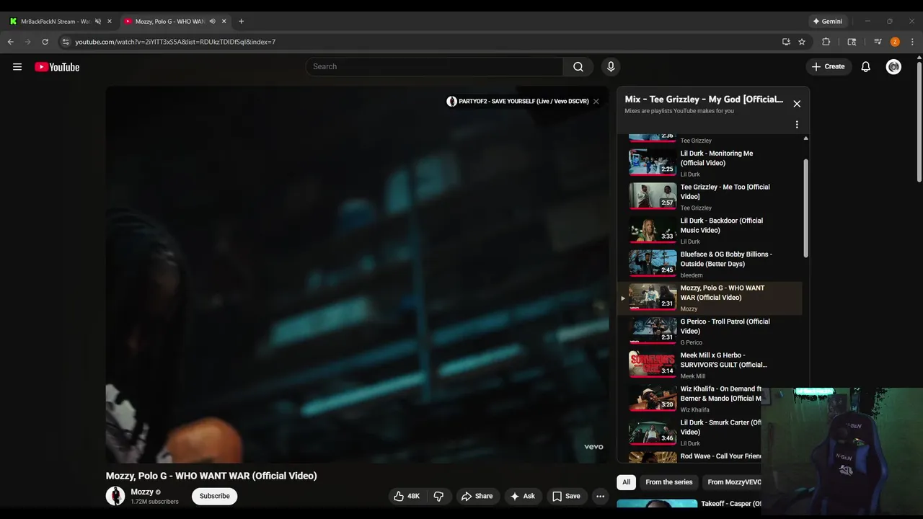Bookmark this page with the star icon
This screenshot has height=519, width=923.
pyautogui.click(x=802, y=42)
